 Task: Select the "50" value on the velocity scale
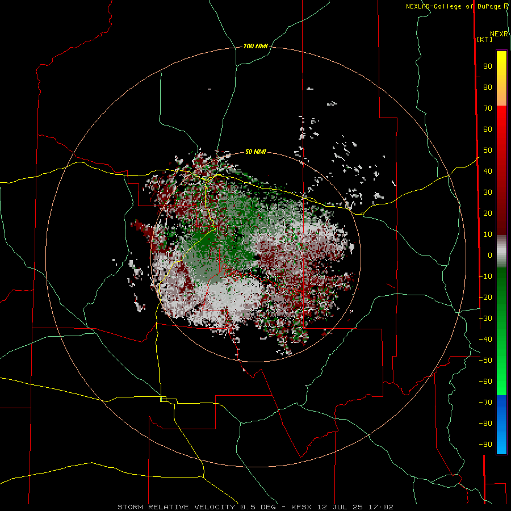click(x=488, y=150)
